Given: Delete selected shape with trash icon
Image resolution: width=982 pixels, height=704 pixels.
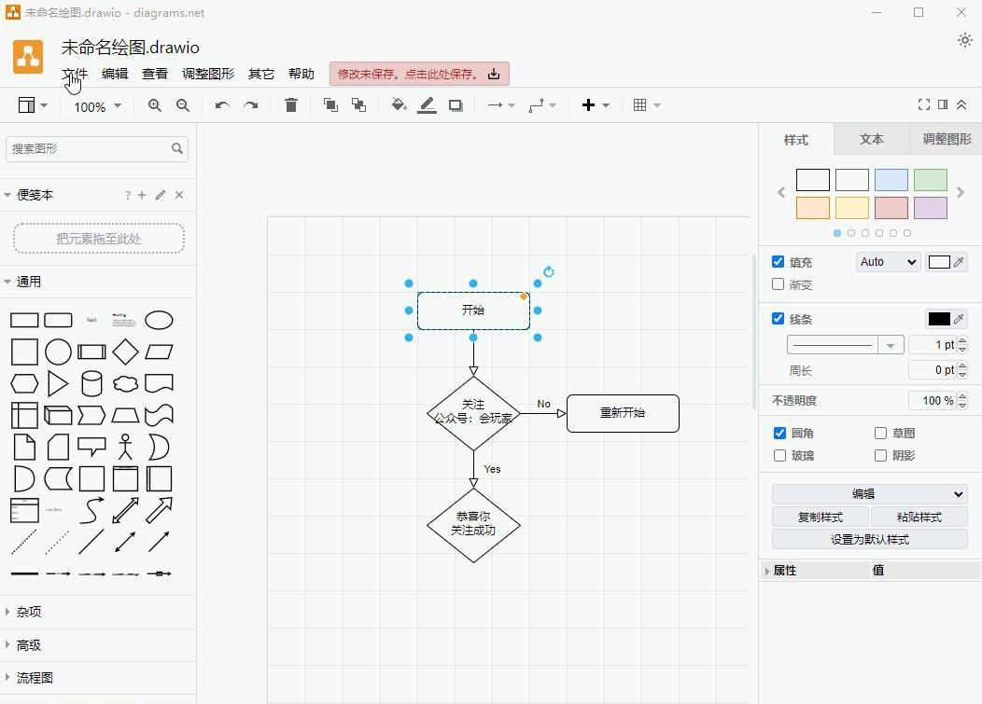Looking at the screenshot, I should [290, 105].
